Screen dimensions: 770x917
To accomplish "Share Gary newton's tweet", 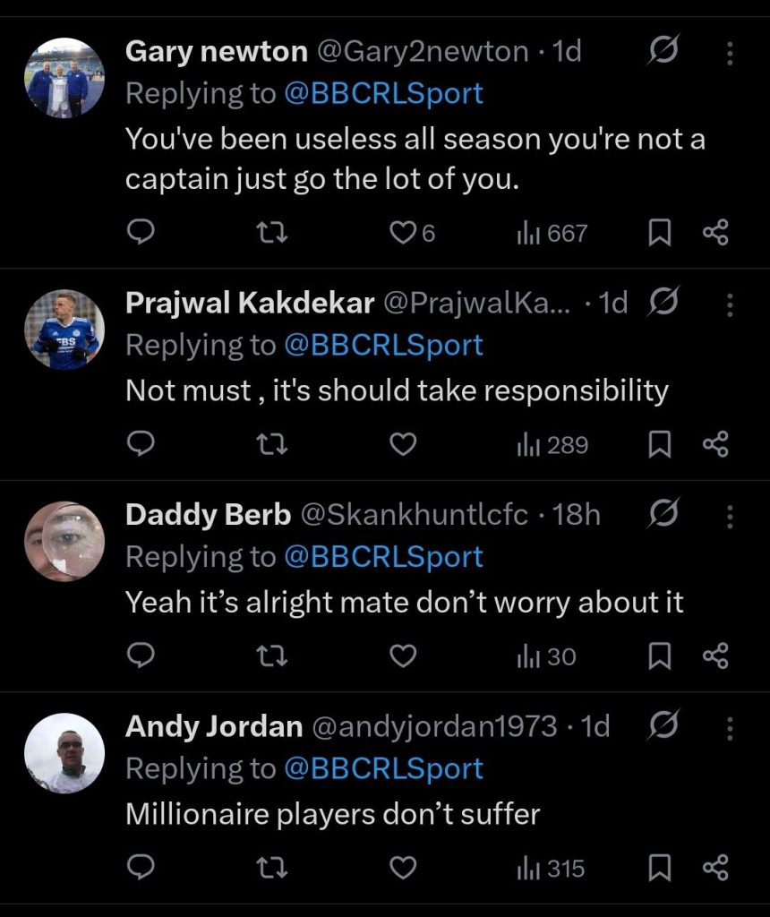I will 715,234.
